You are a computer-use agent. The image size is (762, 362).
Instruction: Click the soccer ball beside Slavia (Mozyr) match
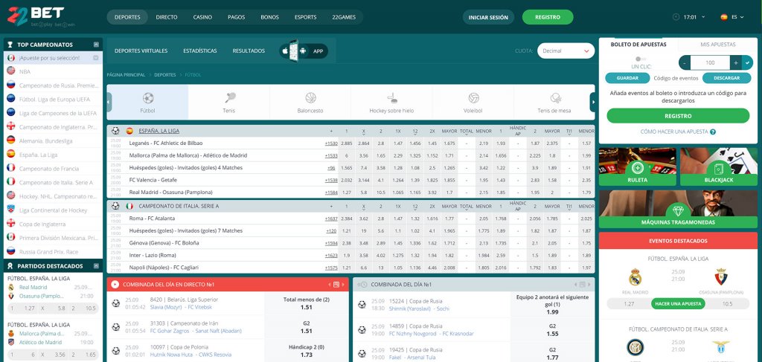click(115, 303)
